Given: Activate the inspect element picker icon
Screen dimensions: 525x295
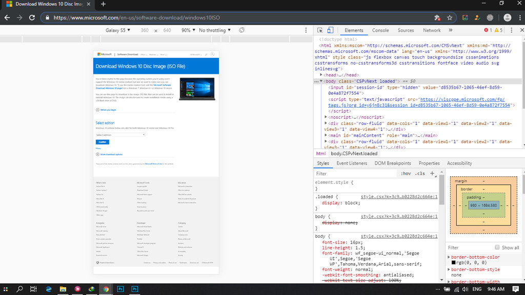Looking at the screenshot, I should click(320, 30).
